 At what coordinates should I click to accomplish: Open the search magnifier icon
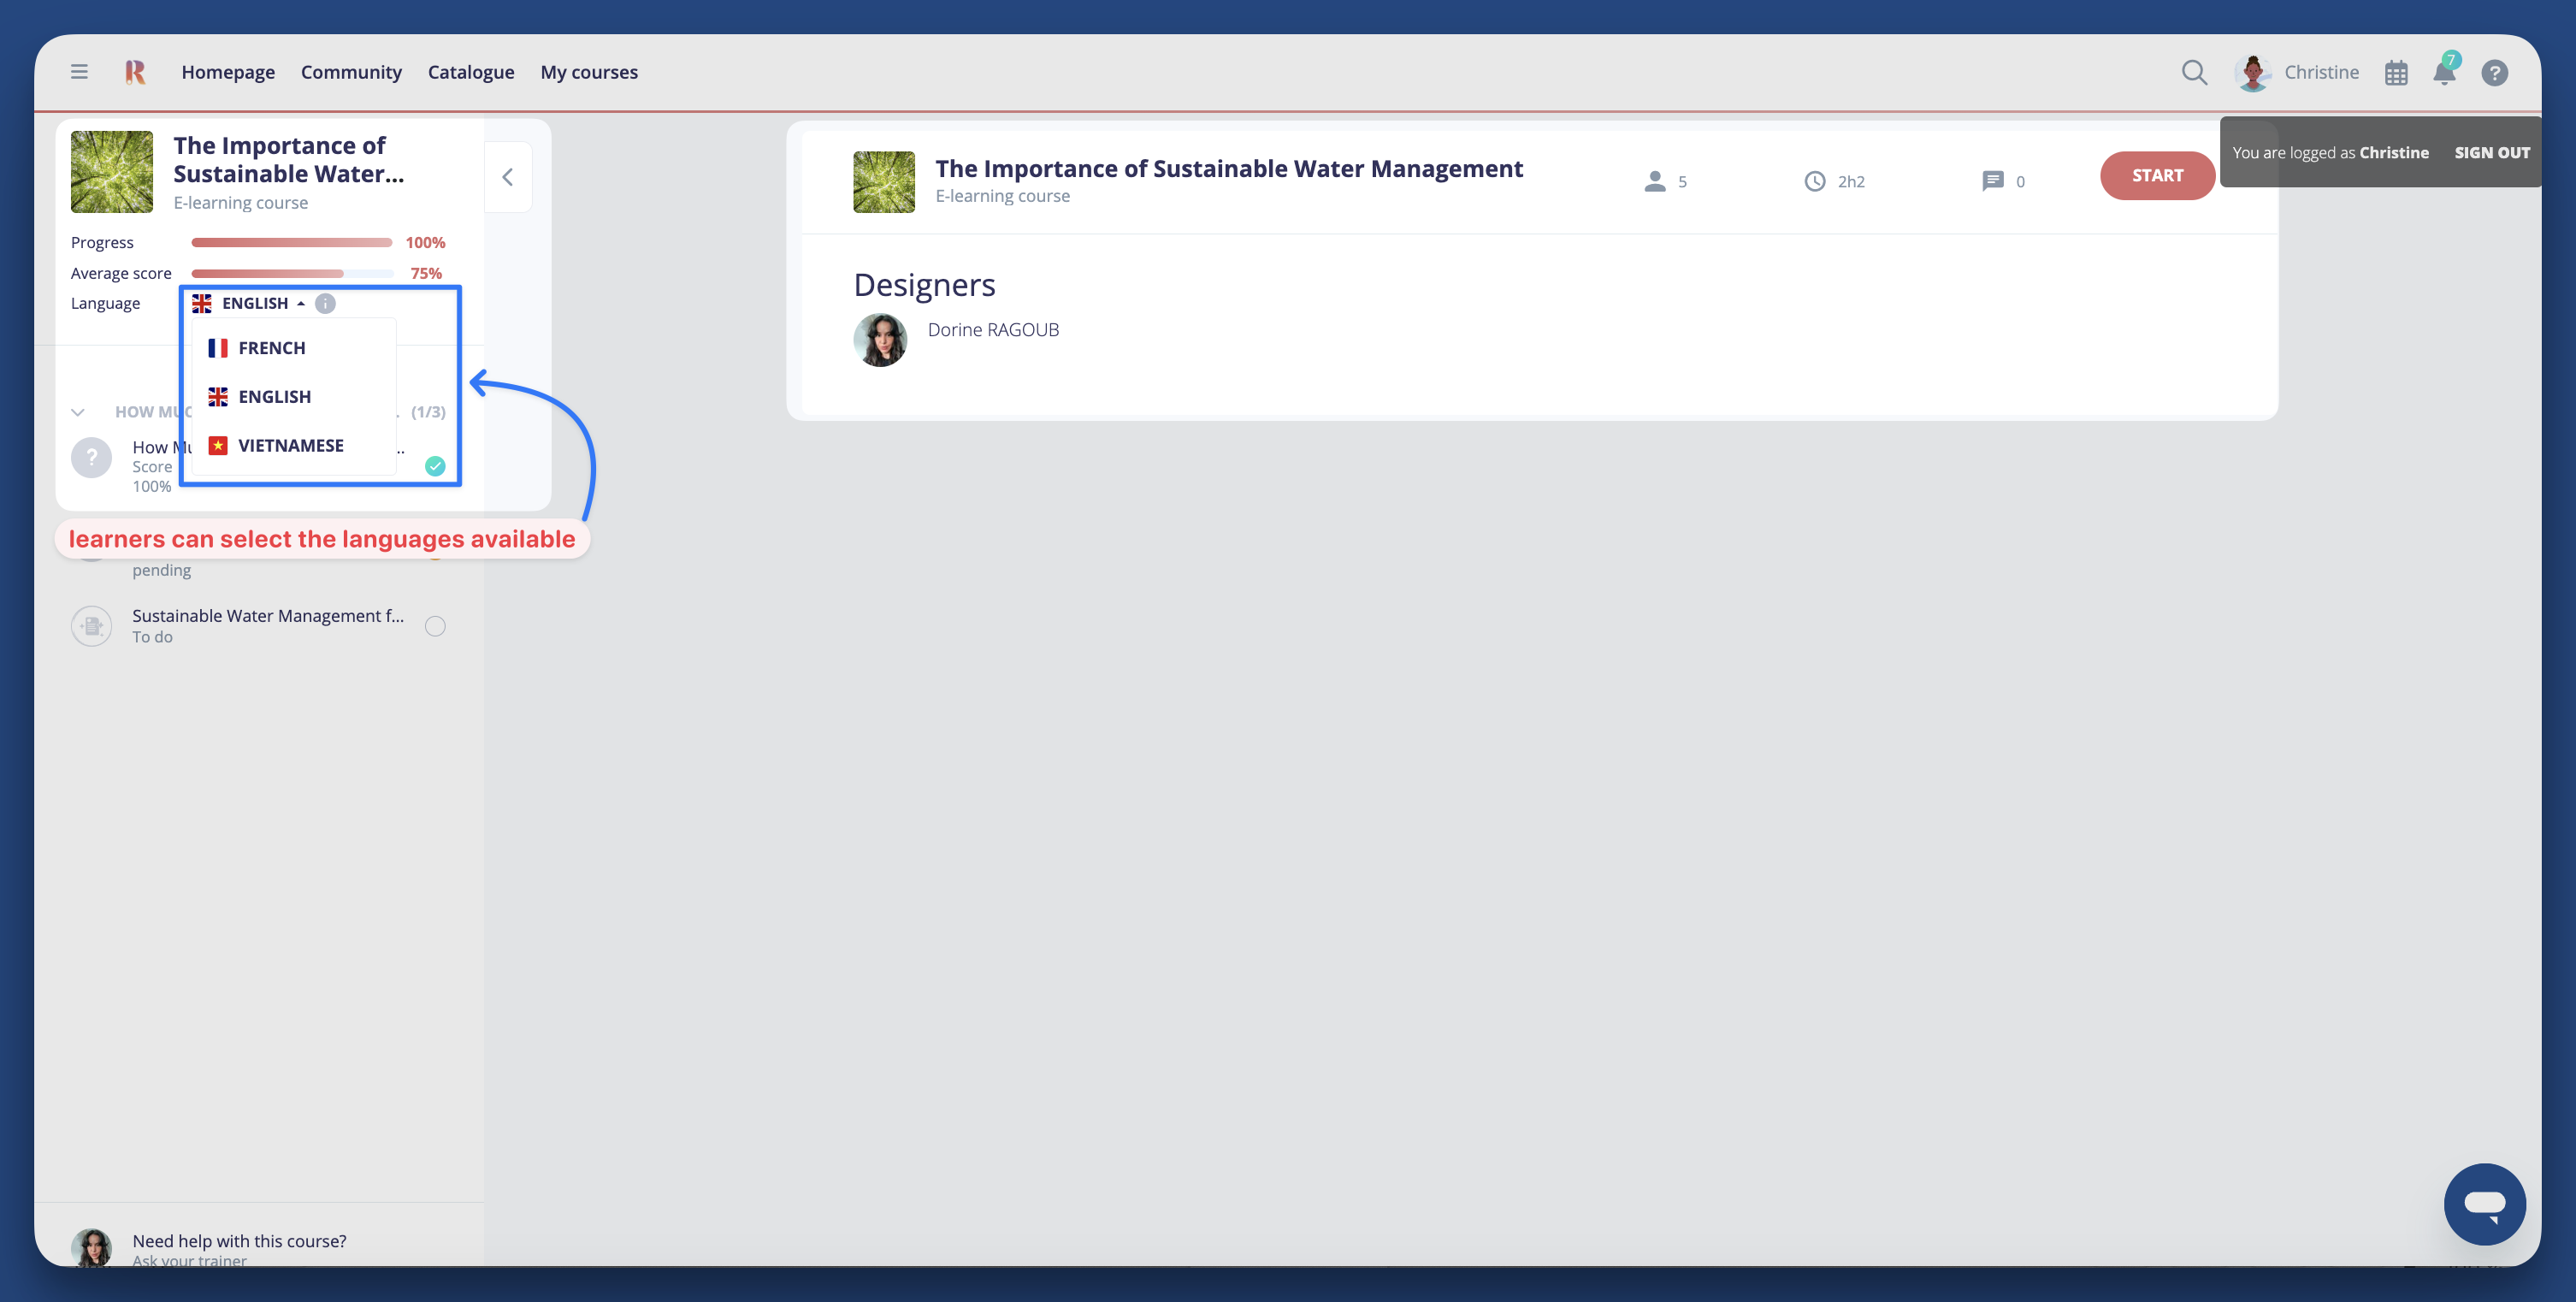coord(2194,72)
